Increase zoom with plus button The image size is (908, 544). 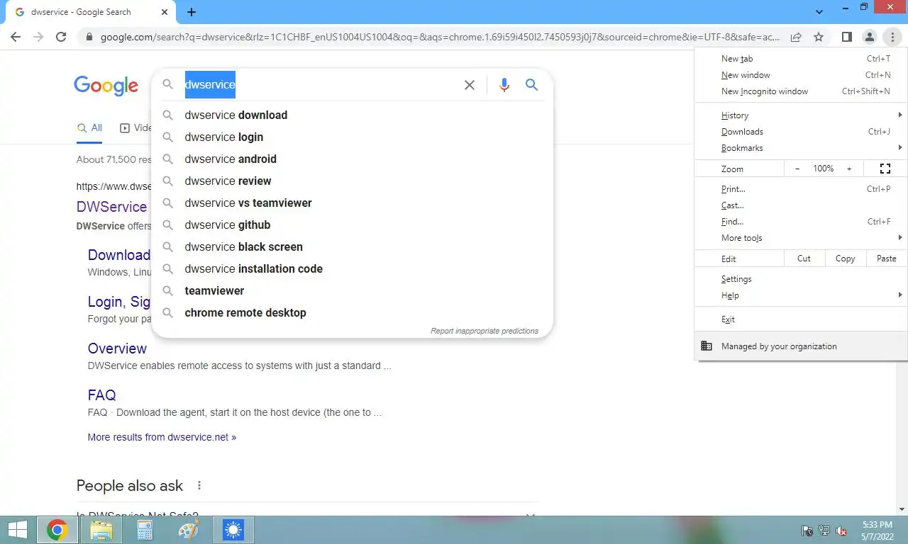[849, 169]
